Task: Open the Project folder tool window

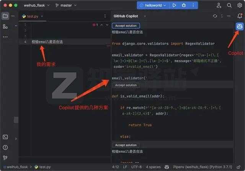Action: coord(5,16)
